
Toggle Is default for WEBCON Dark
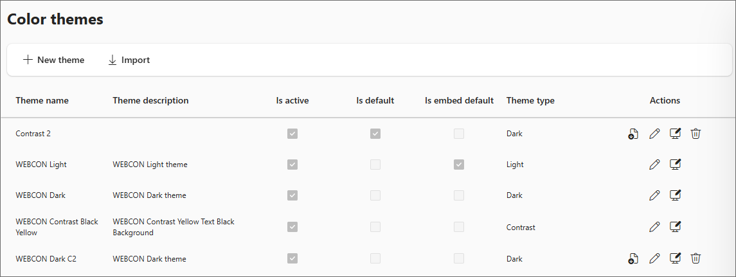click(375, 195)
